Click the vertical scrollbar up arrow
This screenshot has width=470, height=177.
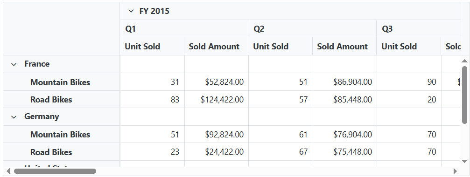click(x=464, y=61)
